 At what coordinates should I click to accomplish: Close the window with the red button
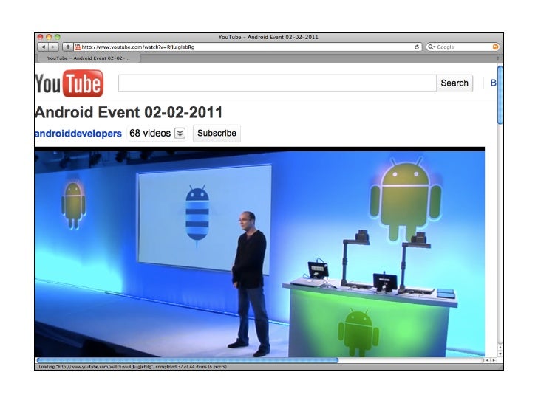40,37
